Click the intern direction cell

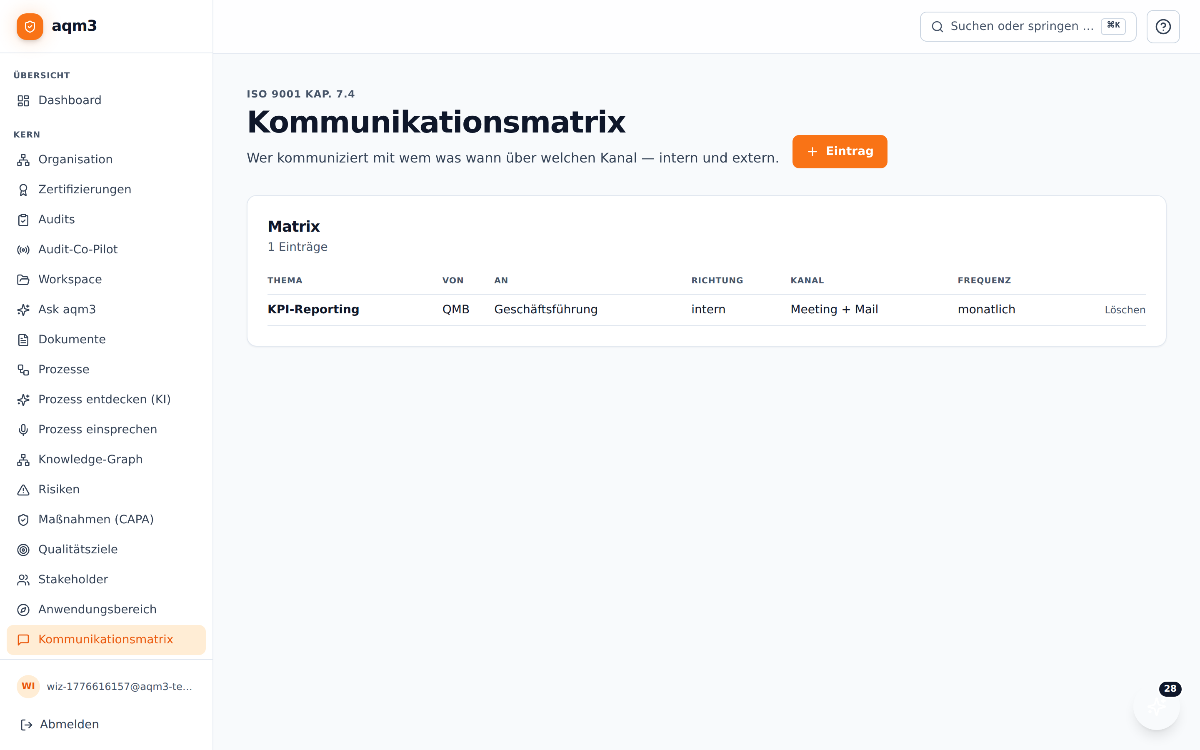coord(708,310)
